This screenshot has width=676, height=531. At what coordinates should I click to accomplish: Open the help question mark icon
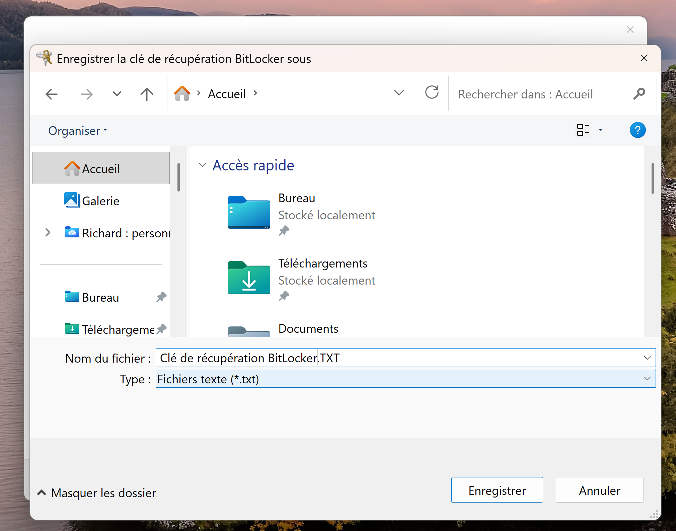click(637, 130)
